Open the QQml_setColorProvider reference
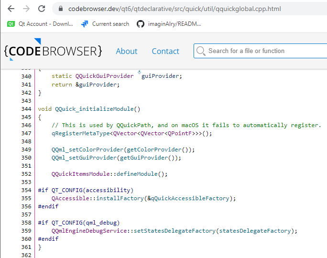 (x=87, y=150)
